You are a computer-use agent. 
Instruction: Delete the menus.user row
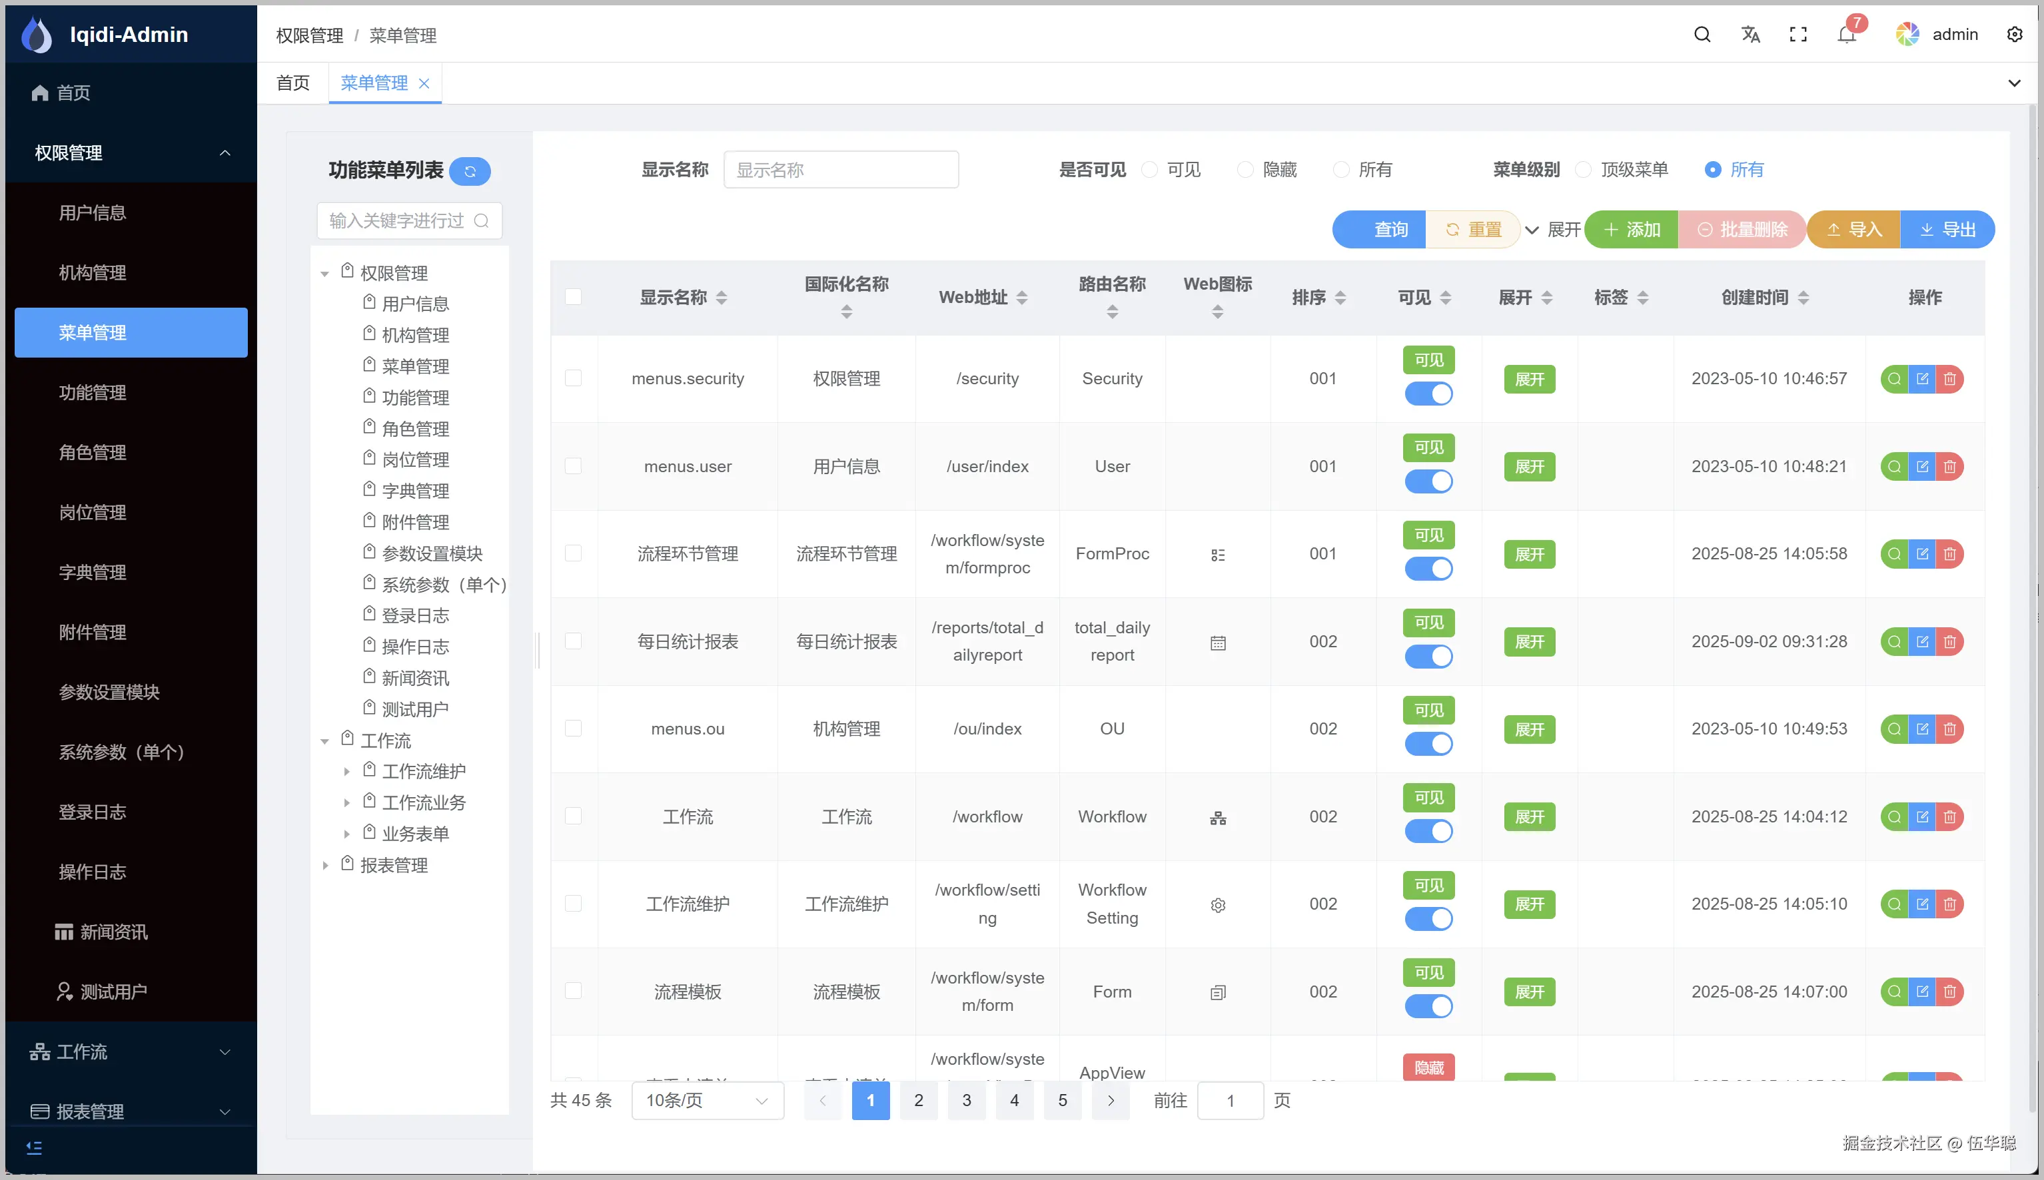1950,466
